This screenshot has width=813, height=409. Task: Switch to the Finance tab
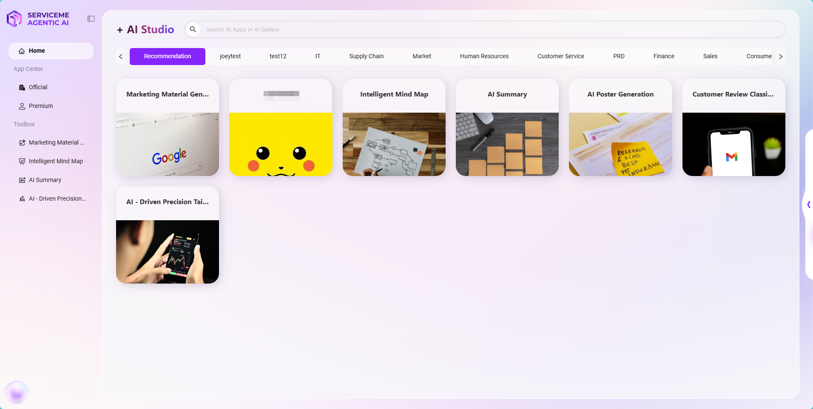coord(664,57)
